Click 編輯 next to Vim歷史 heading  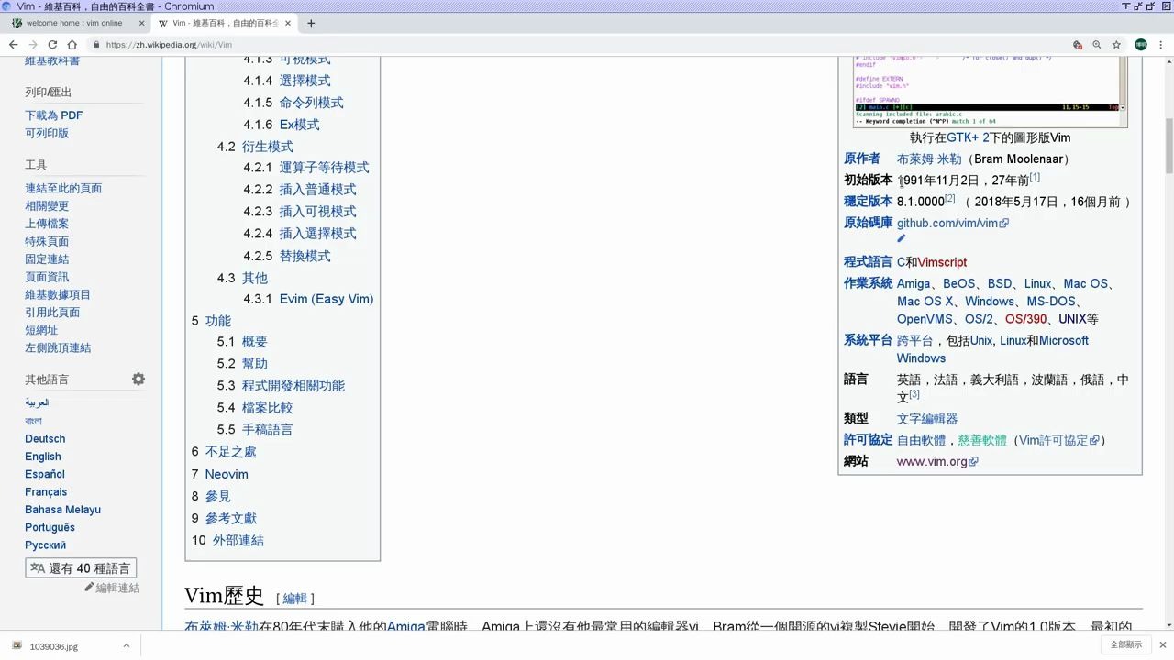[x=295, y=598]
